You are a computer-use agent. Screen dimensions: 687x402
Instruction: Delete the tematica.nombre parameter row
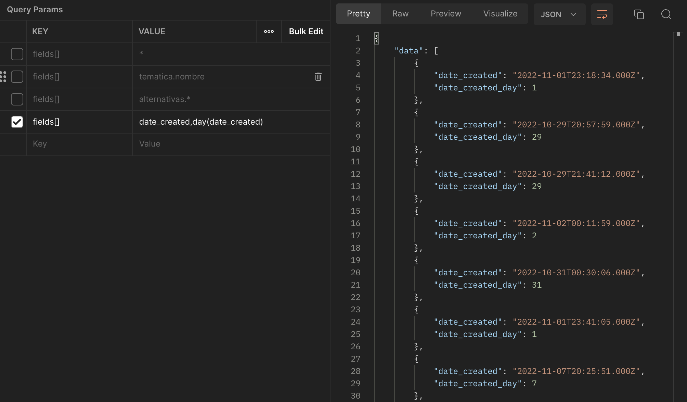(318, 77)
